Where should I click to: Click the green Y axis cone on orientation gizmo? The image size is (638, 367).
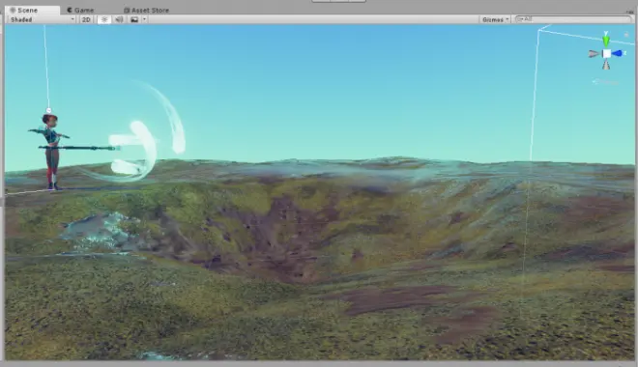click(x=606, y=40)
